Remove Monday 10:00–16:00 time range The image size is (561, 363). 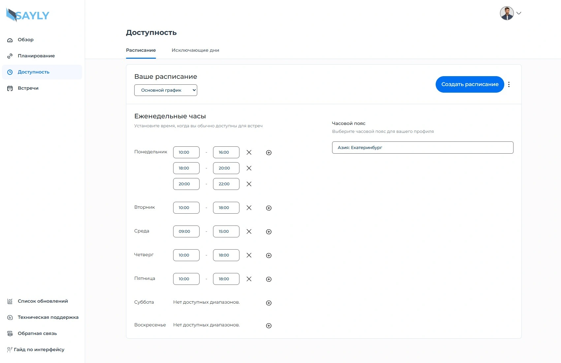249,152
